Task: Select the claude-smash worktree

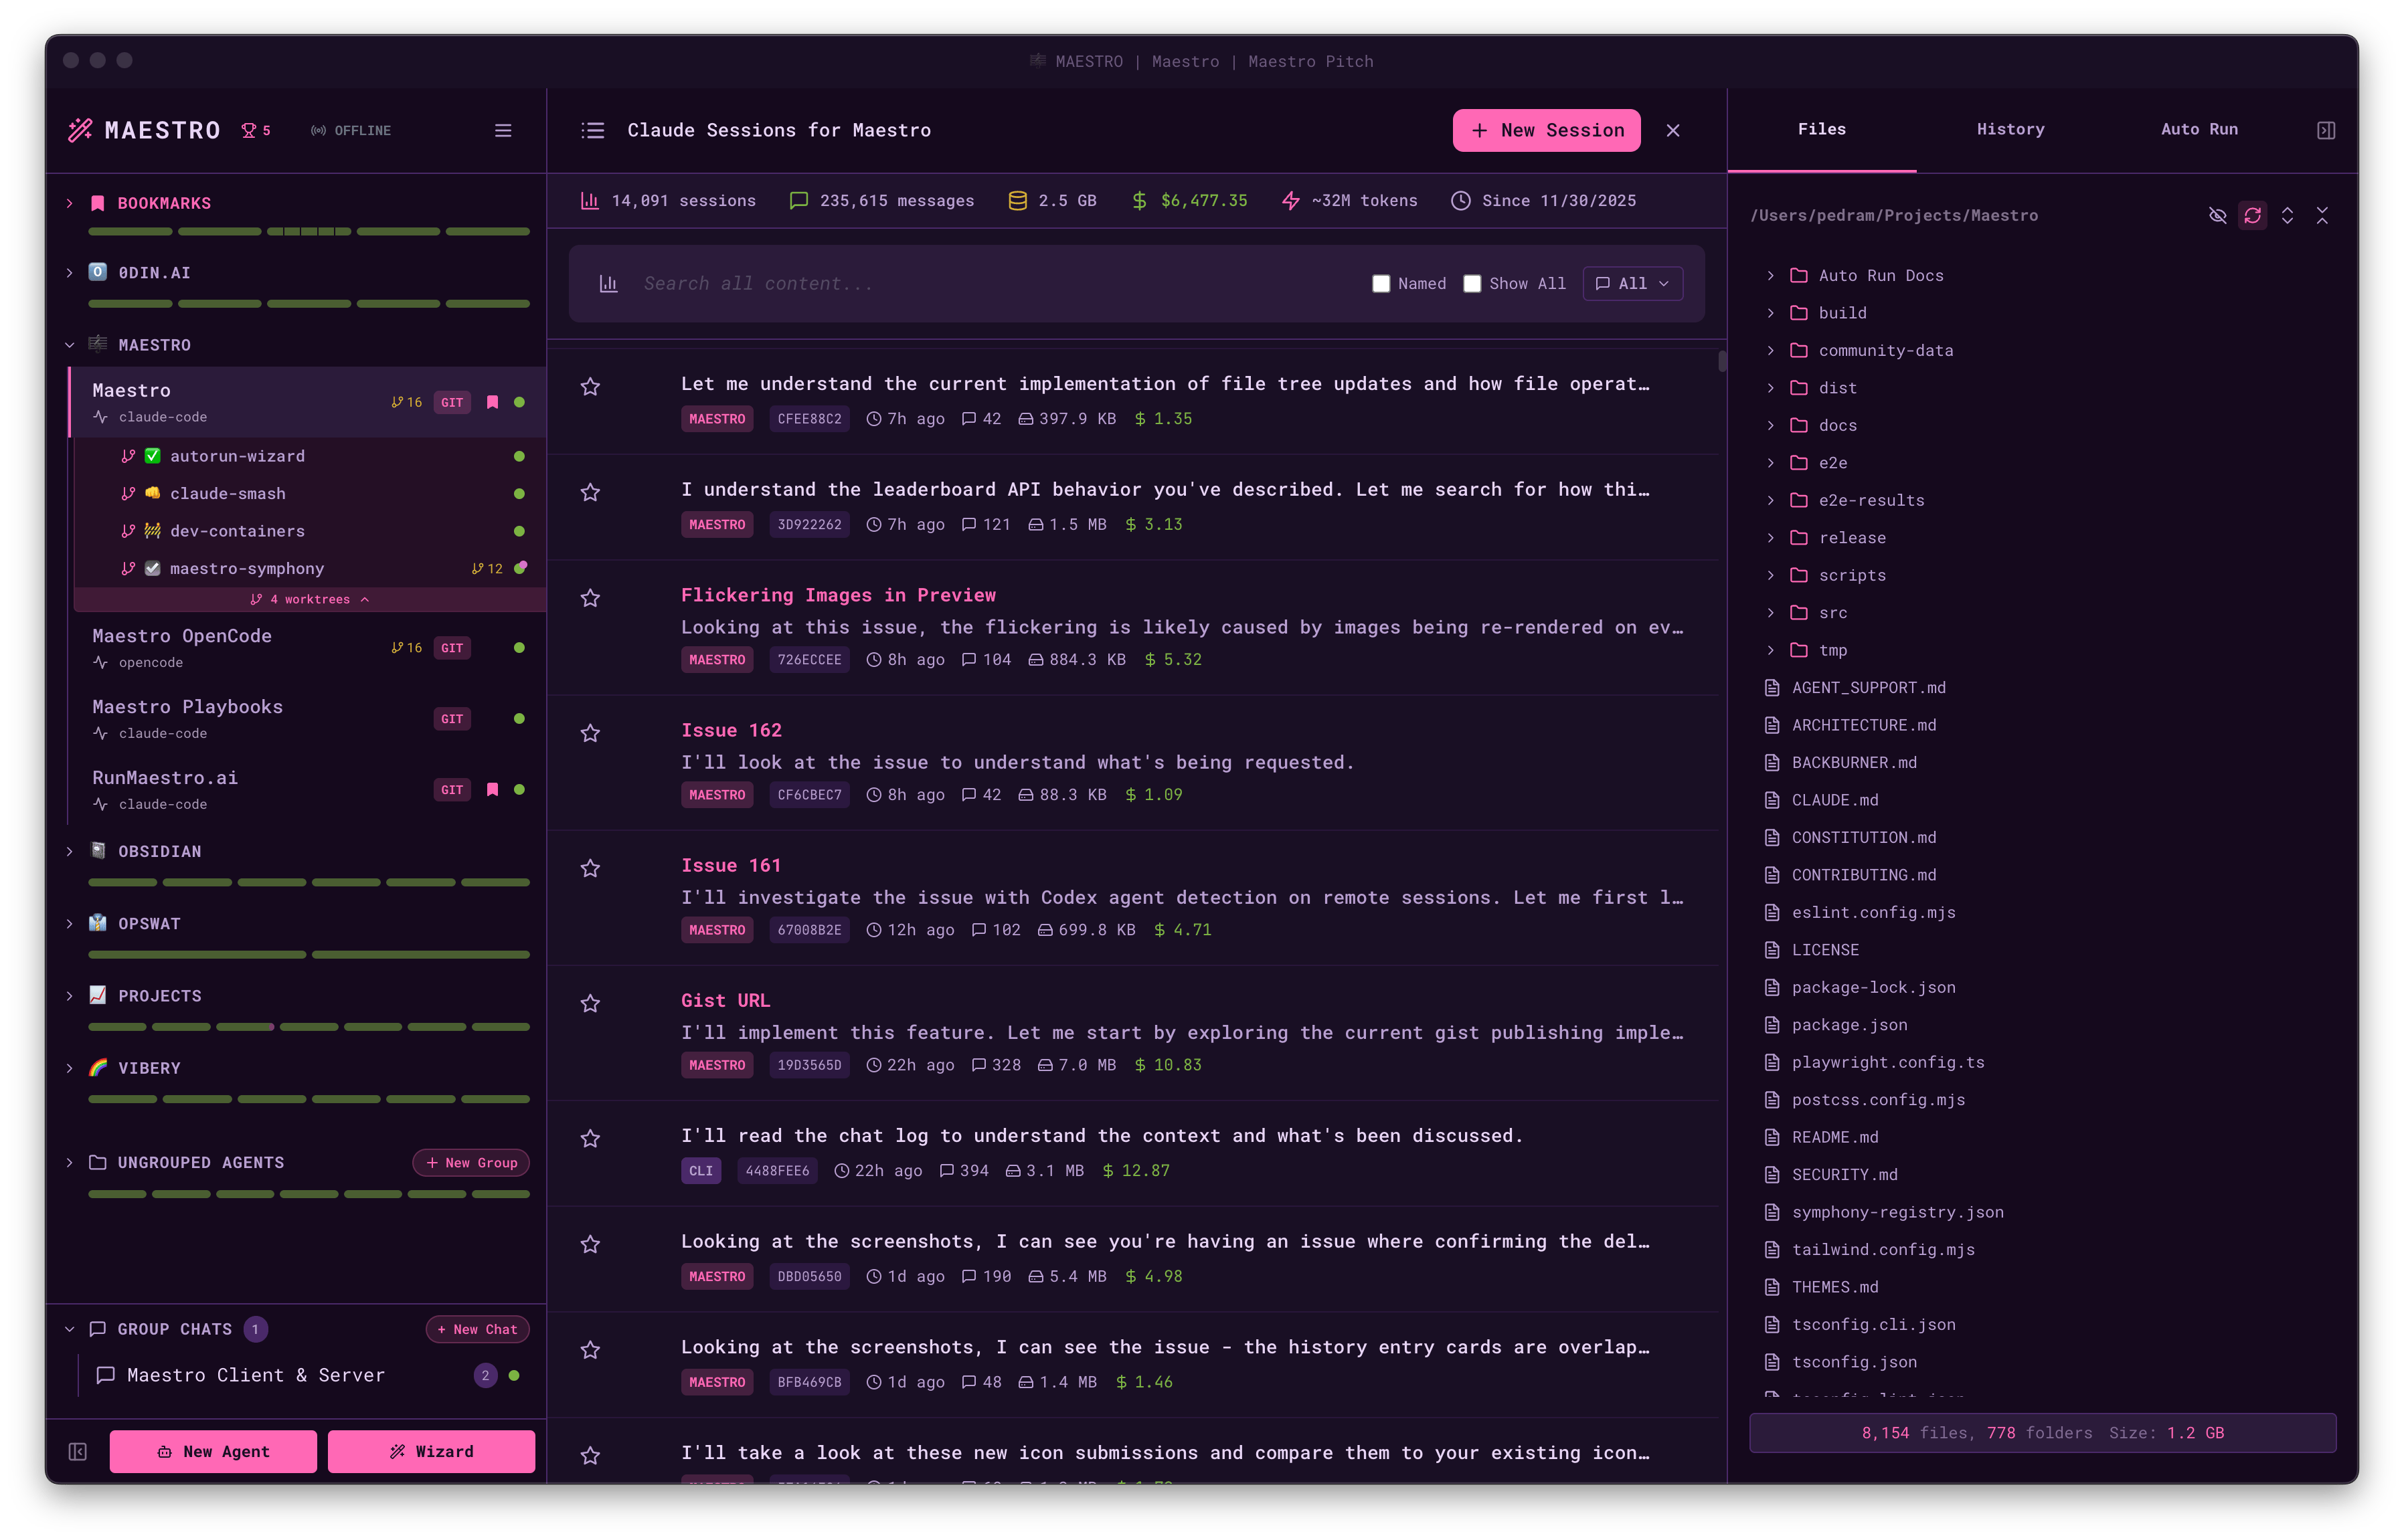Action: 310,494
